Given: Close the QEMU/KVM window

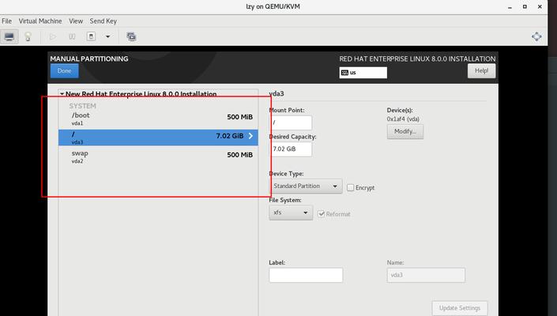Looking at the screenshot, I should click(x=540, y=7).
